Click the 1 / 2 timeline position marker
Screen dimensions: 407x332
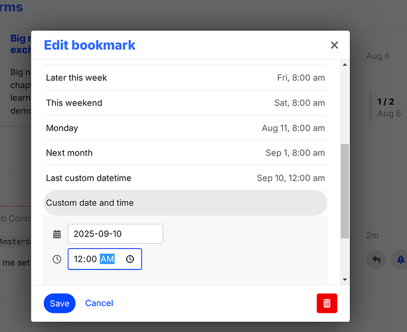click(x=386, y=102)
